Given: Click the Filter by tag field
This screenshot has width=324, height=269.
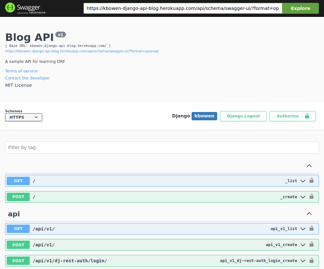Looking at the screenshot, I should (162, 147).
